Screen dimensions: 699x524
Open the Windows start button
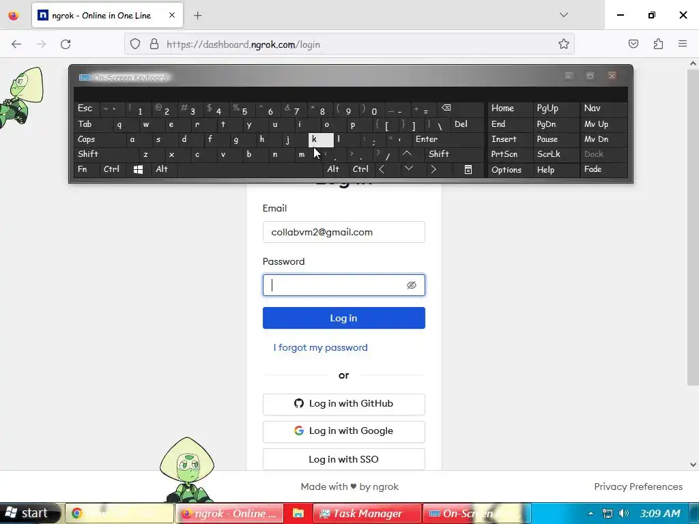(30, 513)
